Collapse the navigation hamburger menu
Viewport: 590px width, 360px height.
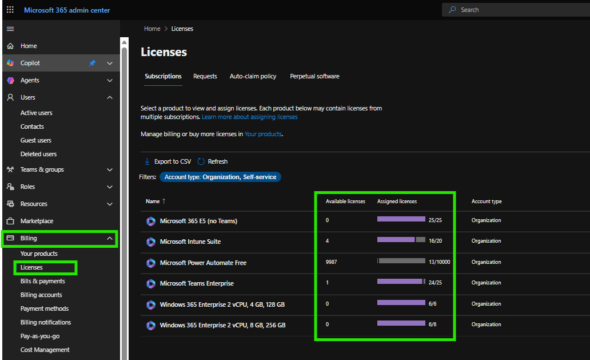click(x=10, y=29)
